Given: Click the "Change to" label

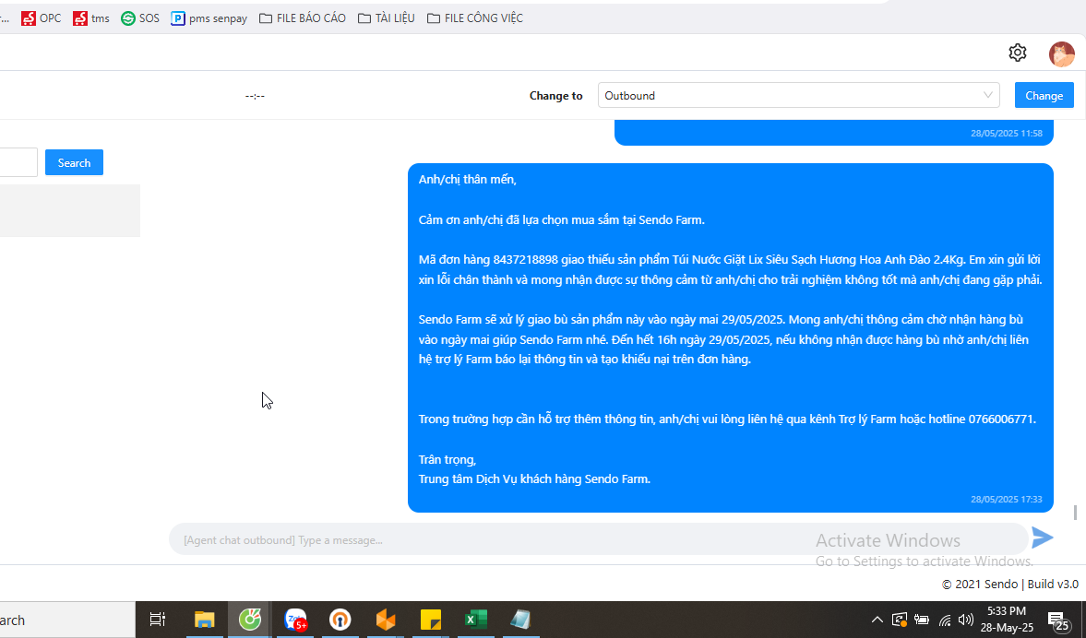Looking at the screenshot, I should 556,96.
